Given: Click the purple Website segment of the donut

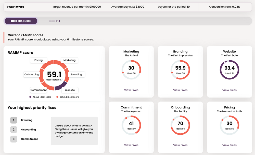Looking at the screenshot, I should pyautogui.click(x=61, y=86).
